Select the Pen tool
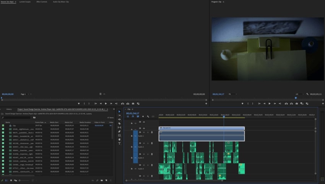 [119, 131]
